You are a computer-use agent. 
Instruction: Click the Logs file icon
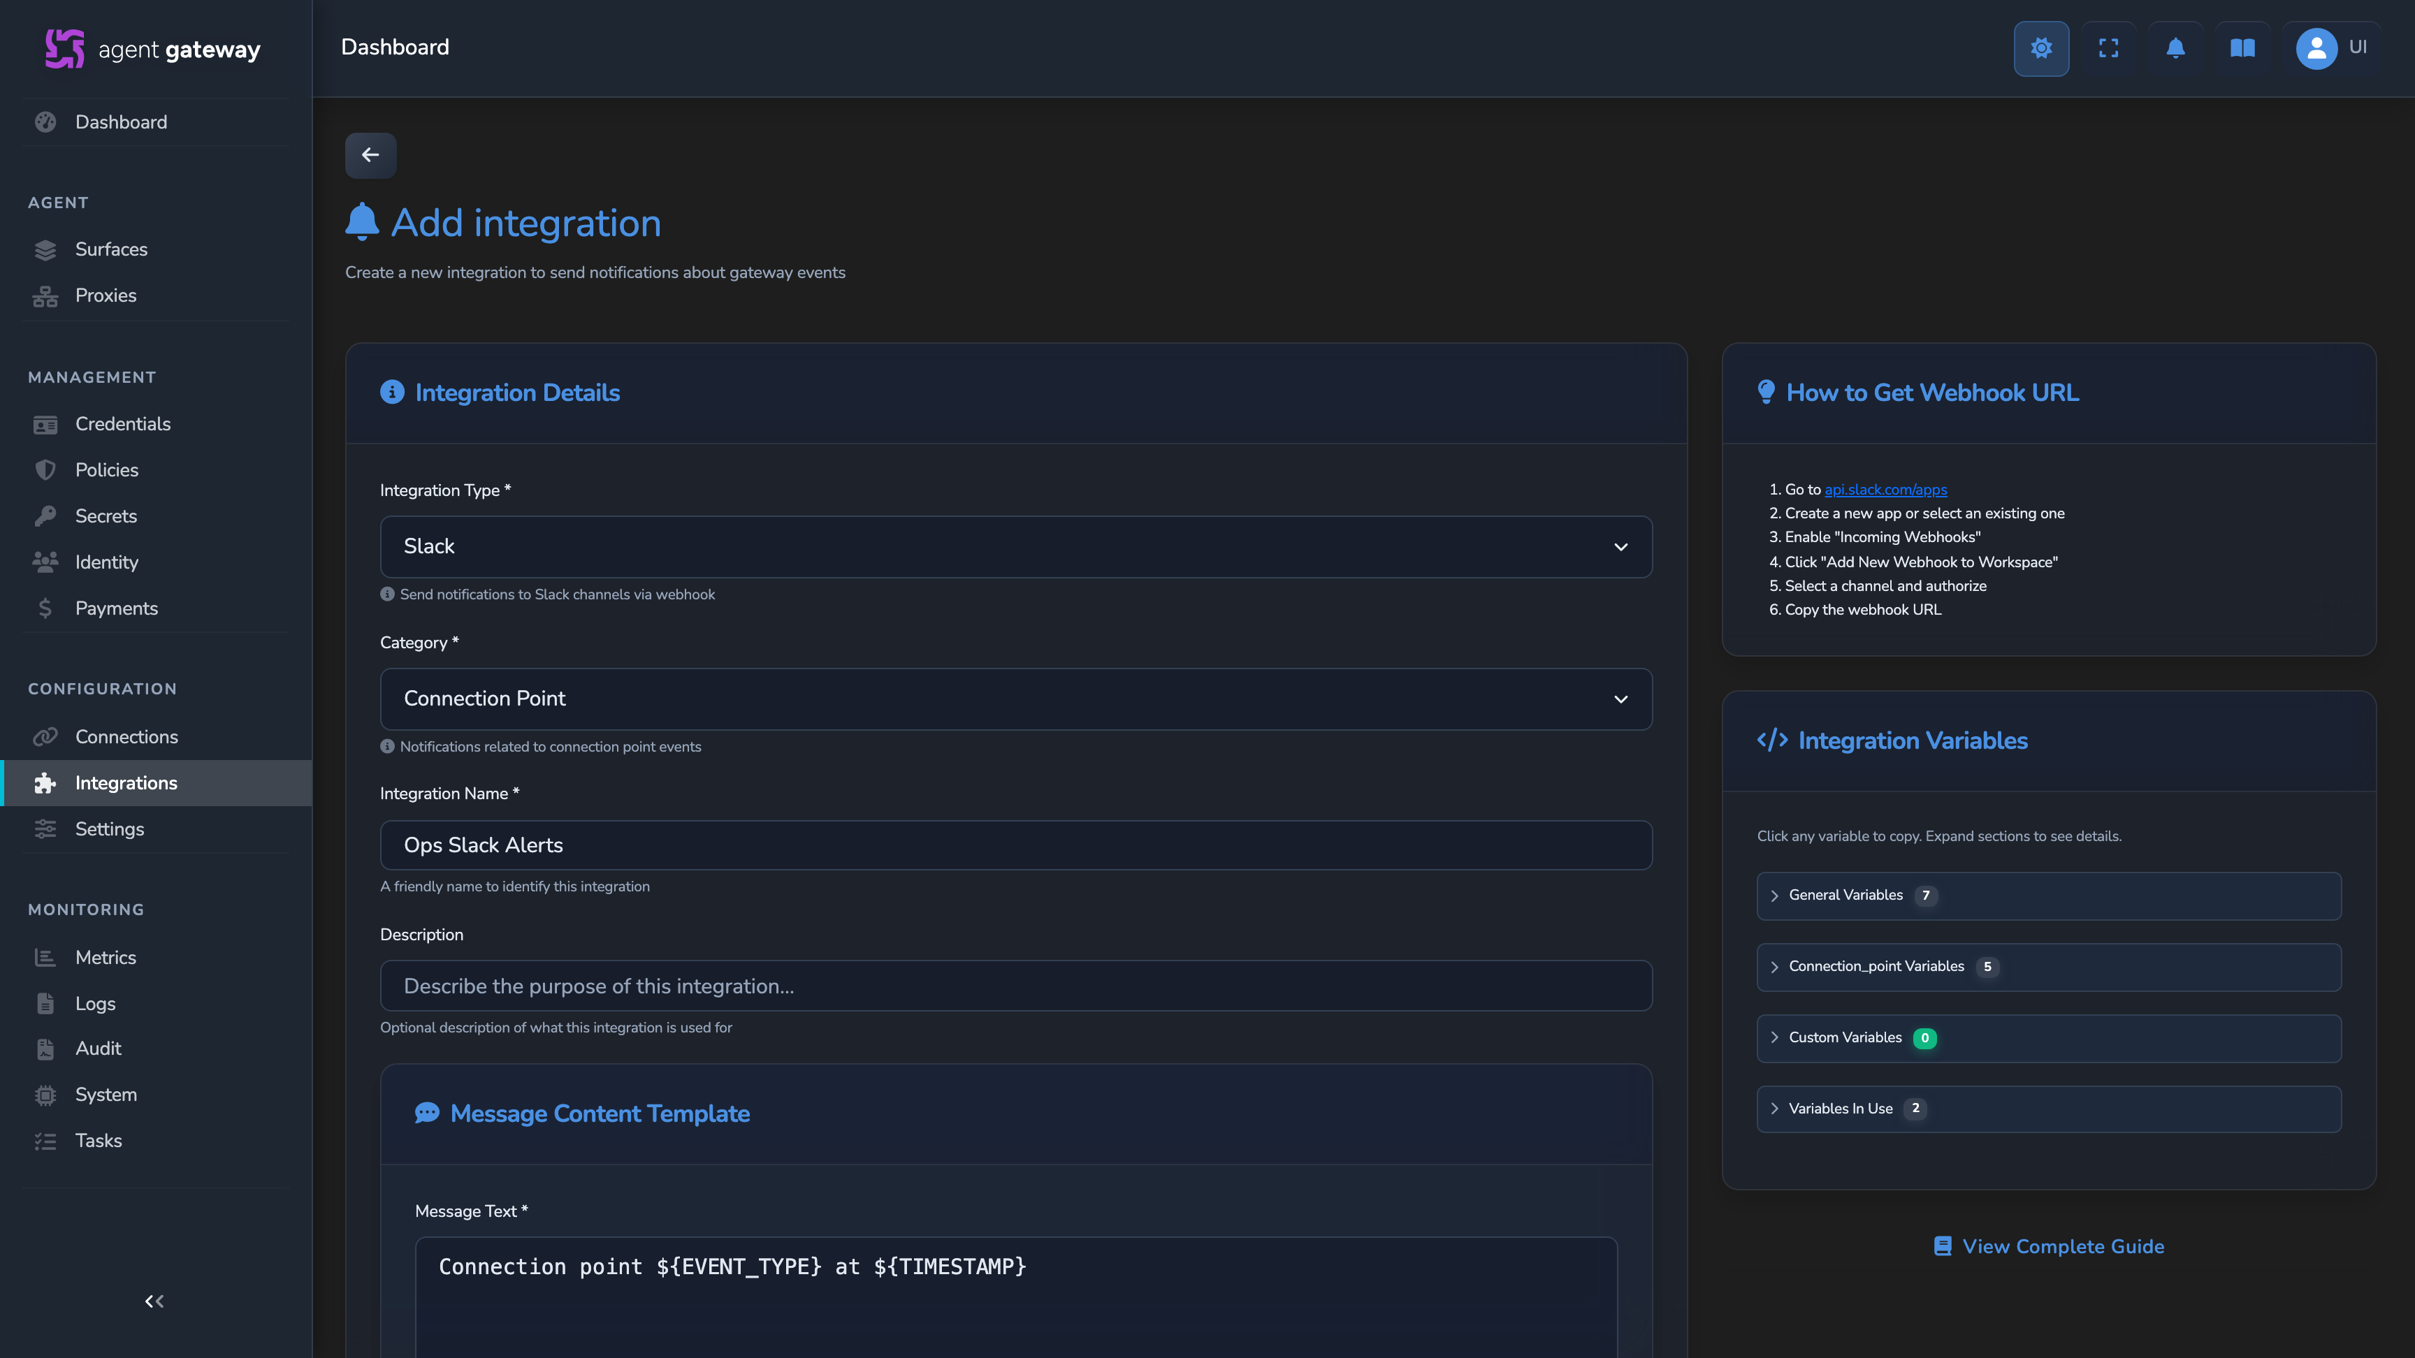tap(45, 1003)
